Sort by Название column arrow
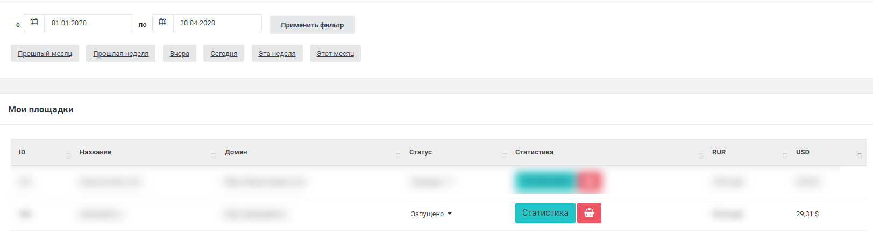The width and height of the screenshot is (873, 234). click(x=214, y=155)
